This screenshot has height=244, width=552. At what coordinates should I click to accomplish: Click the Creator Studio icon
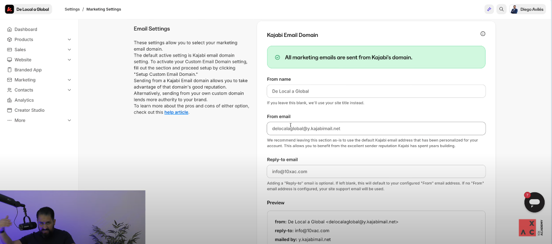(9, 110)
